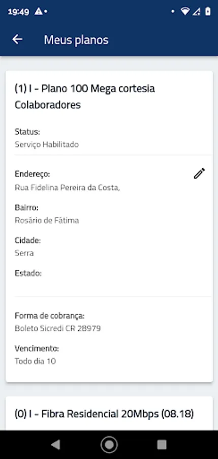
Task: Go back using the header arrow
Action: coord(17,39)
